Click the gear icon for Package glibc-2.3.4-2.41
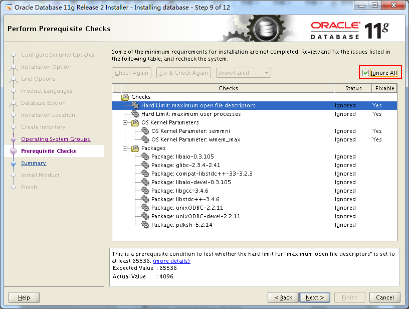Screen dimensions: 409x309 pyautogui.click(x=145, y=165)
